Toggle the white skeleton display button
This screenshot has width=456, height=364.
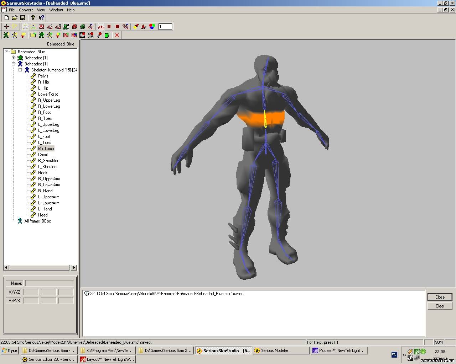tap(25, 27)
